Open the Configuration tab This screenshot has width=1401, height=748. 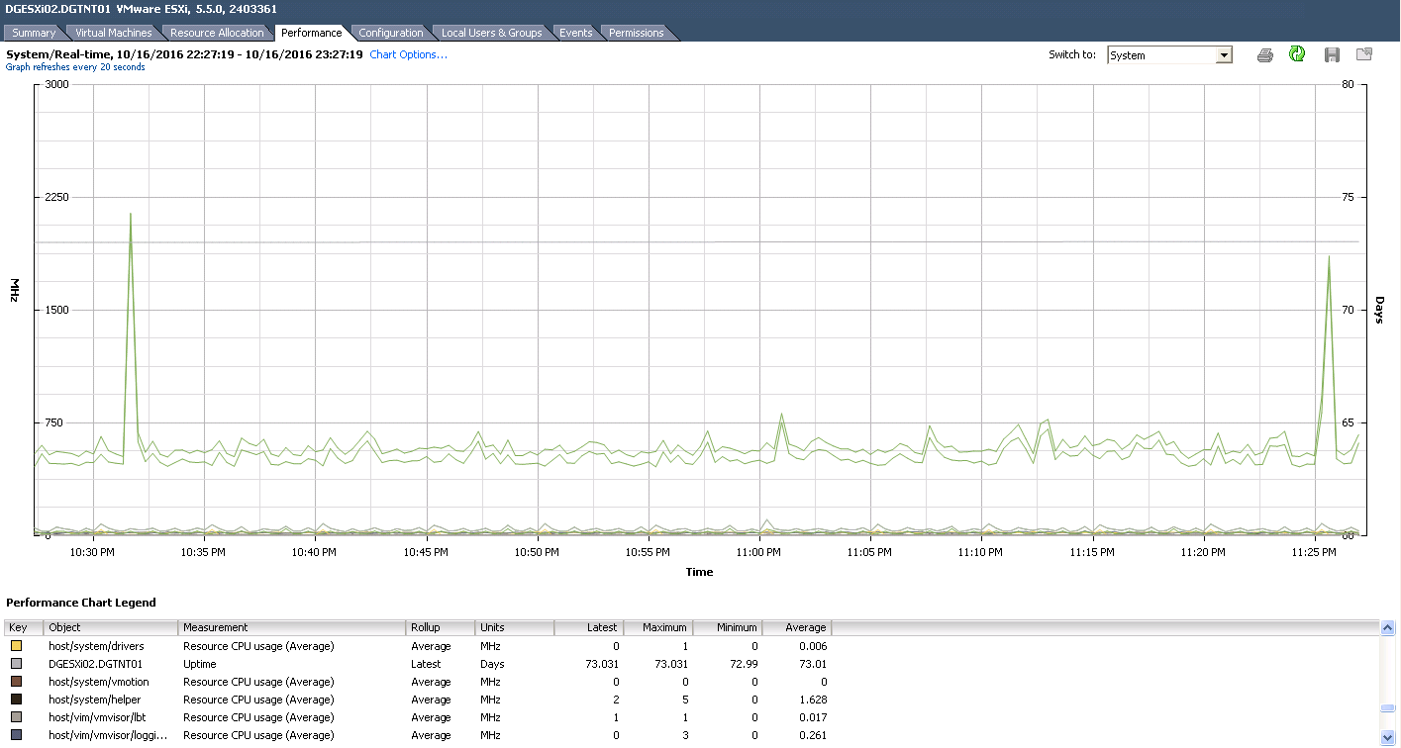(391, 33)
